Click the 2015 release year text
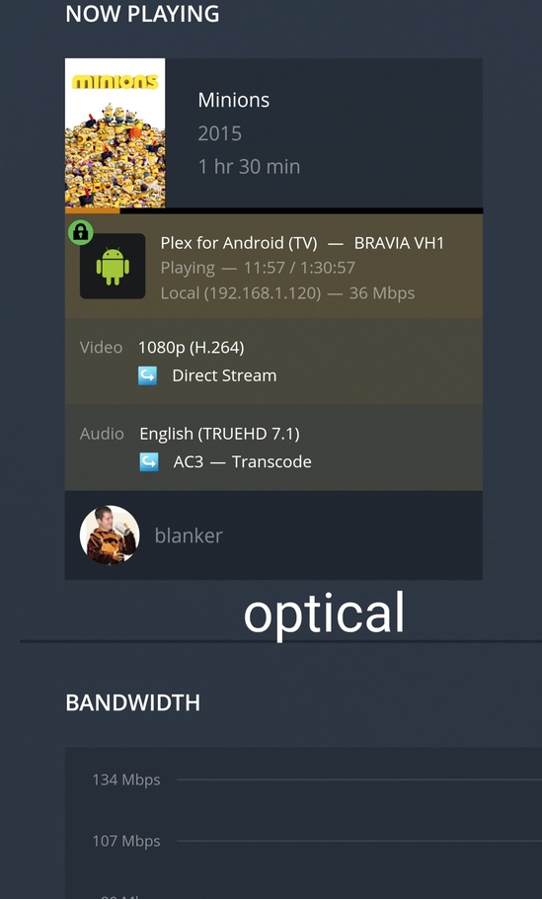Viewport: 542px width, 899px height. click(x=220, y=133)
